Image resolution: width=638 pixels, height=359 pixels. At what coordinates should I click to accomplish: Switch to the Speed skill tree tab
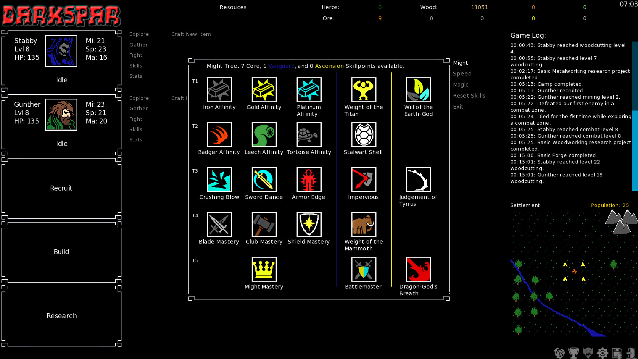point(462,73)
